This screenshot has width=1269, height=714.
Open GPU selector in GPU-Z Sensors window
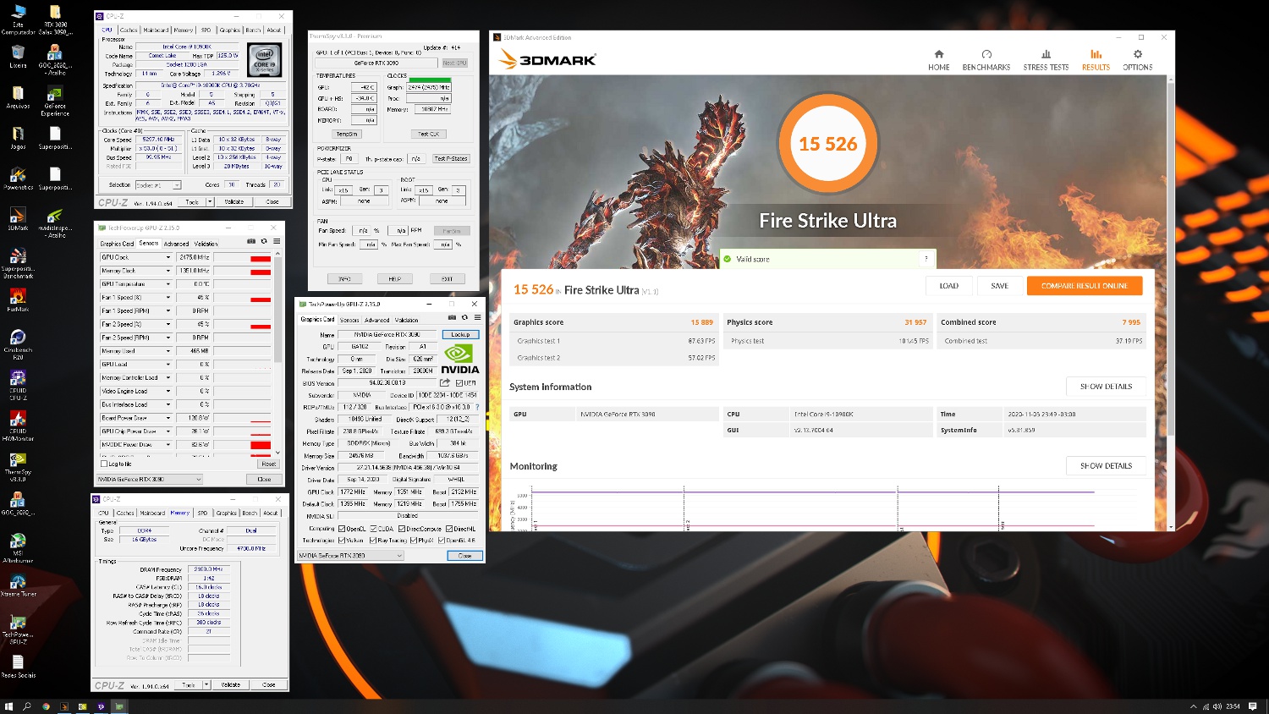150,479
